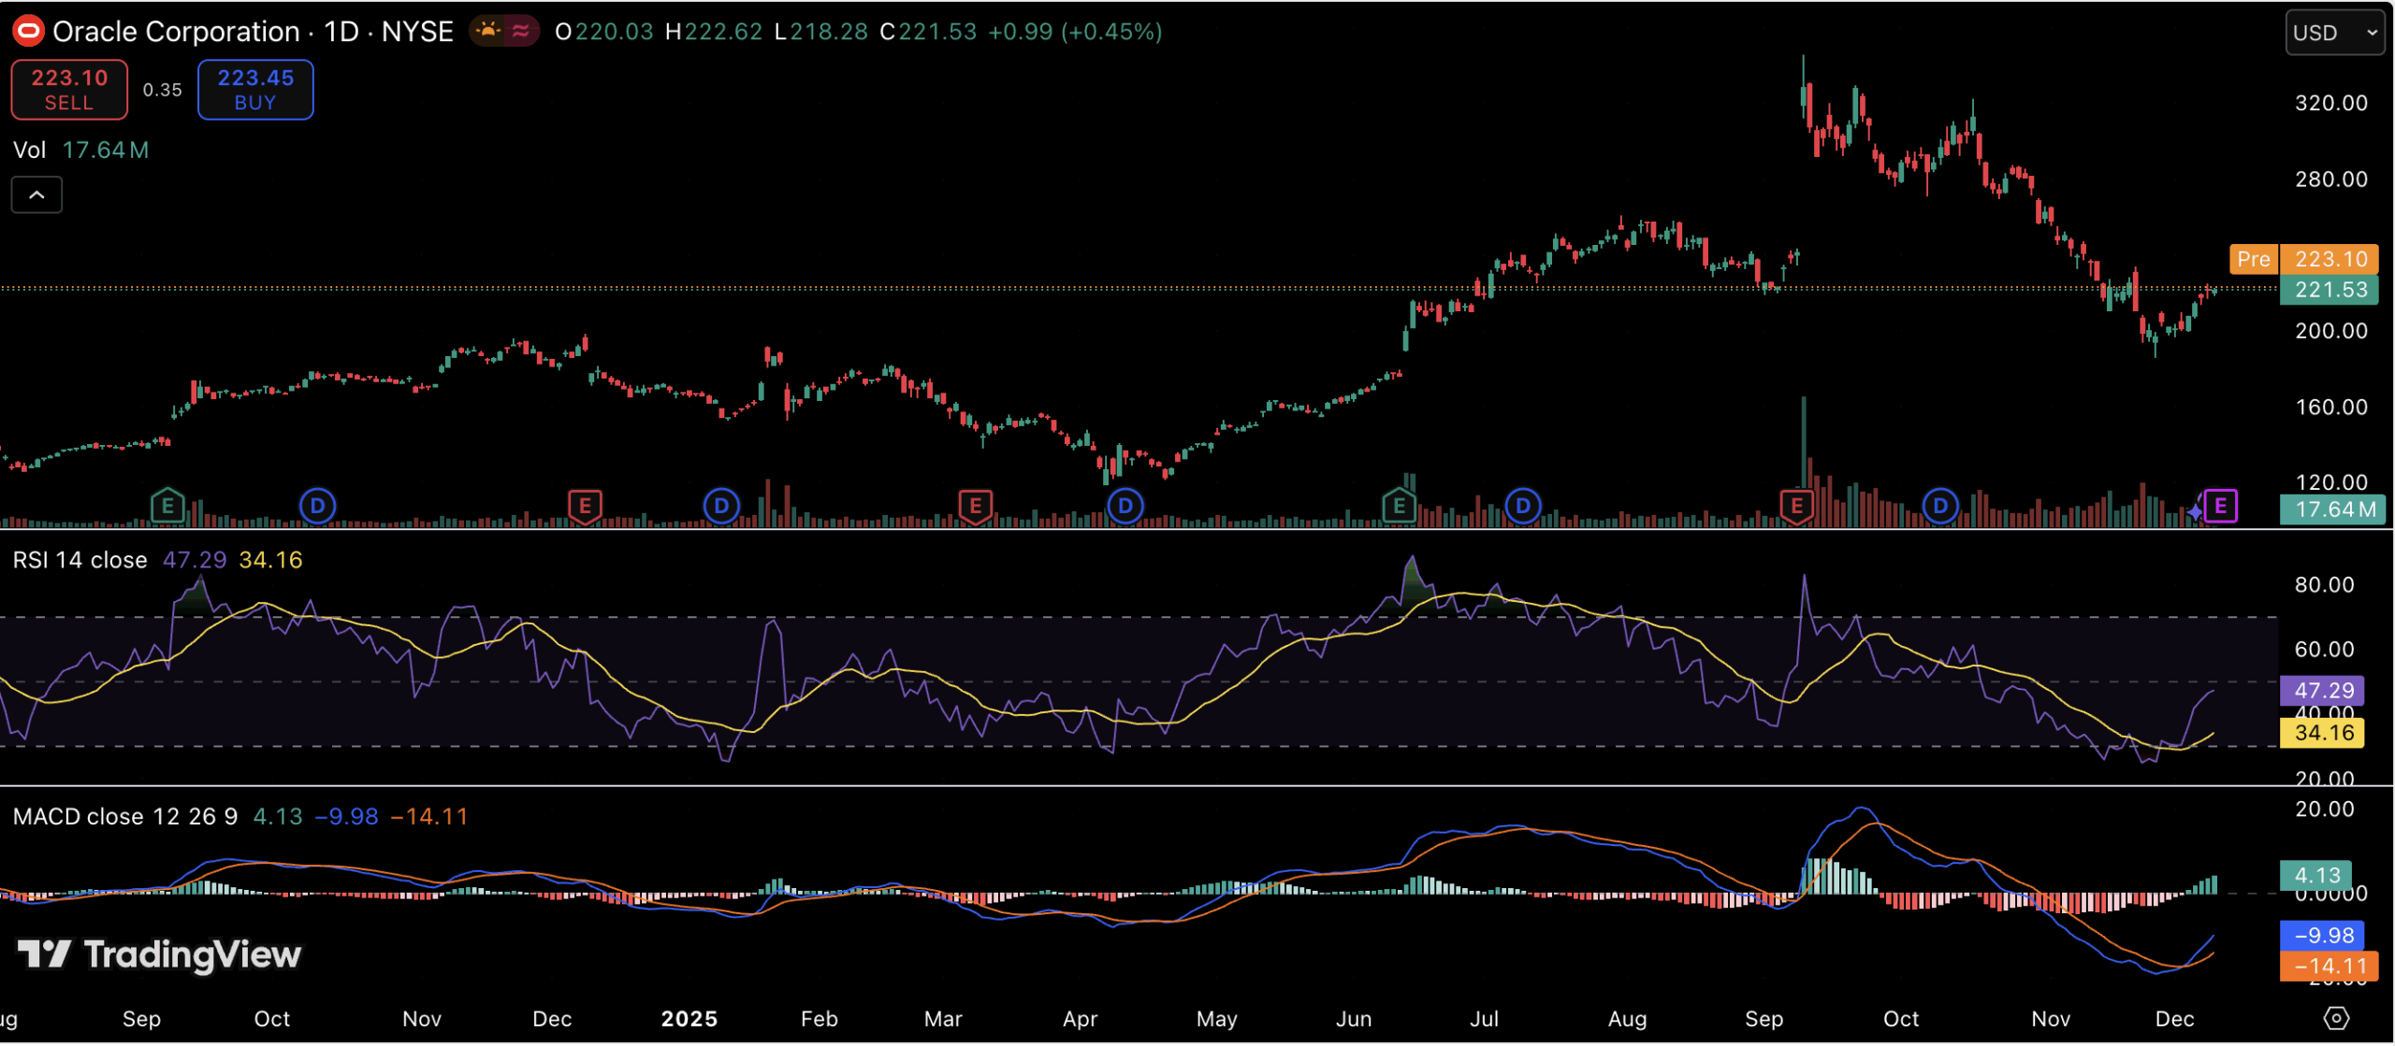
Task: Click the RSI 14 close indicator legend
Action: (80, 560)
